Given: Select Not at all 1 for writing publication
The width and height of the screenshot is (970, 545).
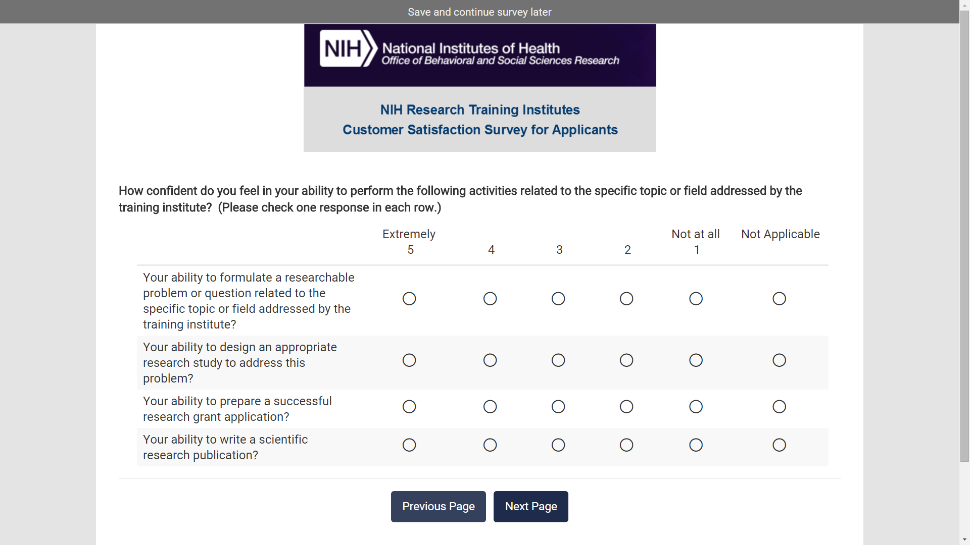Looking at the screenshot, I should click(x=696, y=445).
